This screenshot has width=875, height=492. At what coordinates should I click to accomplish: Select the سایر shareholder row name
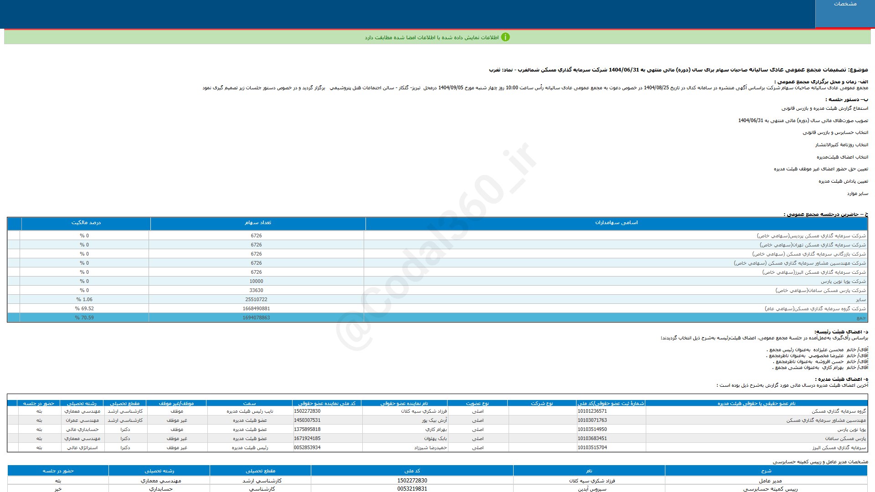pyautogui.click(x=860, y=299)
